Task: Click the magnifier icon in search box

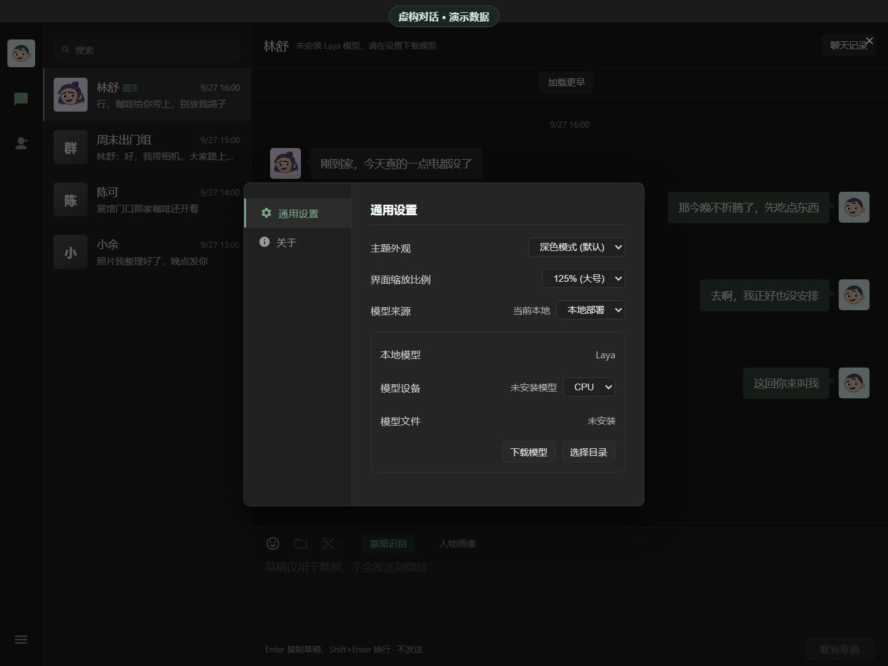Action: click(x=66, y=50)
